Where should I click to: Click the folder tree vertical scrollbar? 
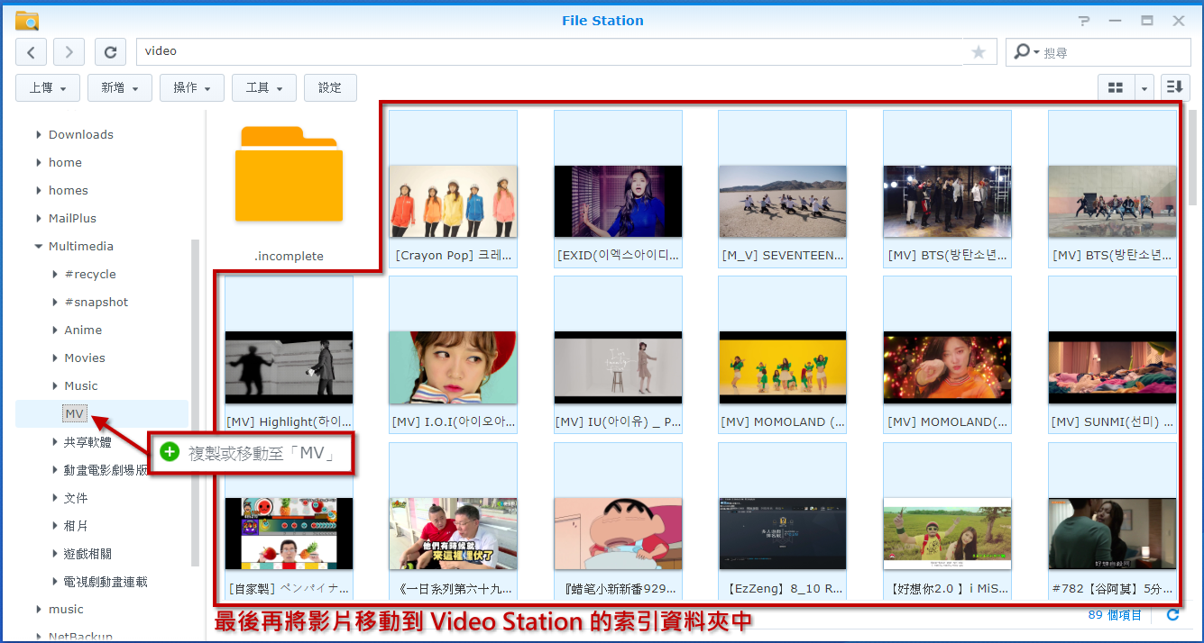[195, 403]
